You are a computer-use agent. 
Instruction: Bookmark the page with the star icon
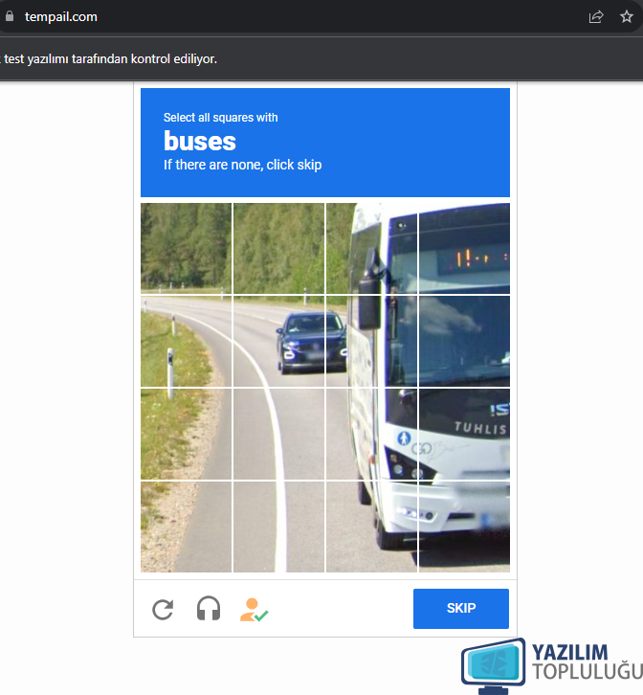[x=626, y=17]
